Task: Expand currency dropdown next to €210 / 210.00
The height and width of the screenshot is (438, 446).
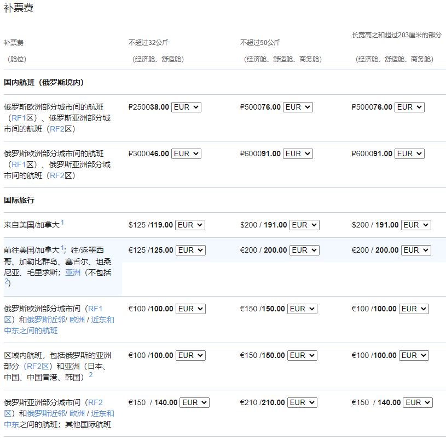Action: pos(302,402)
